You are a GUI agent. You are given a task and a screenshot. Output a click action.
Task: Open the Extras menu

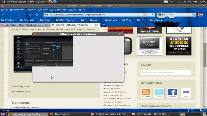72,10
